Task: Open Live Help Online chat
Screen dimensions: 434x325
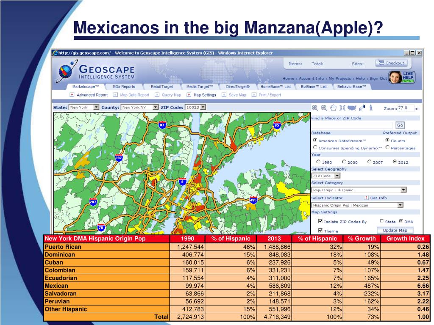Action: tap(402, 77)
